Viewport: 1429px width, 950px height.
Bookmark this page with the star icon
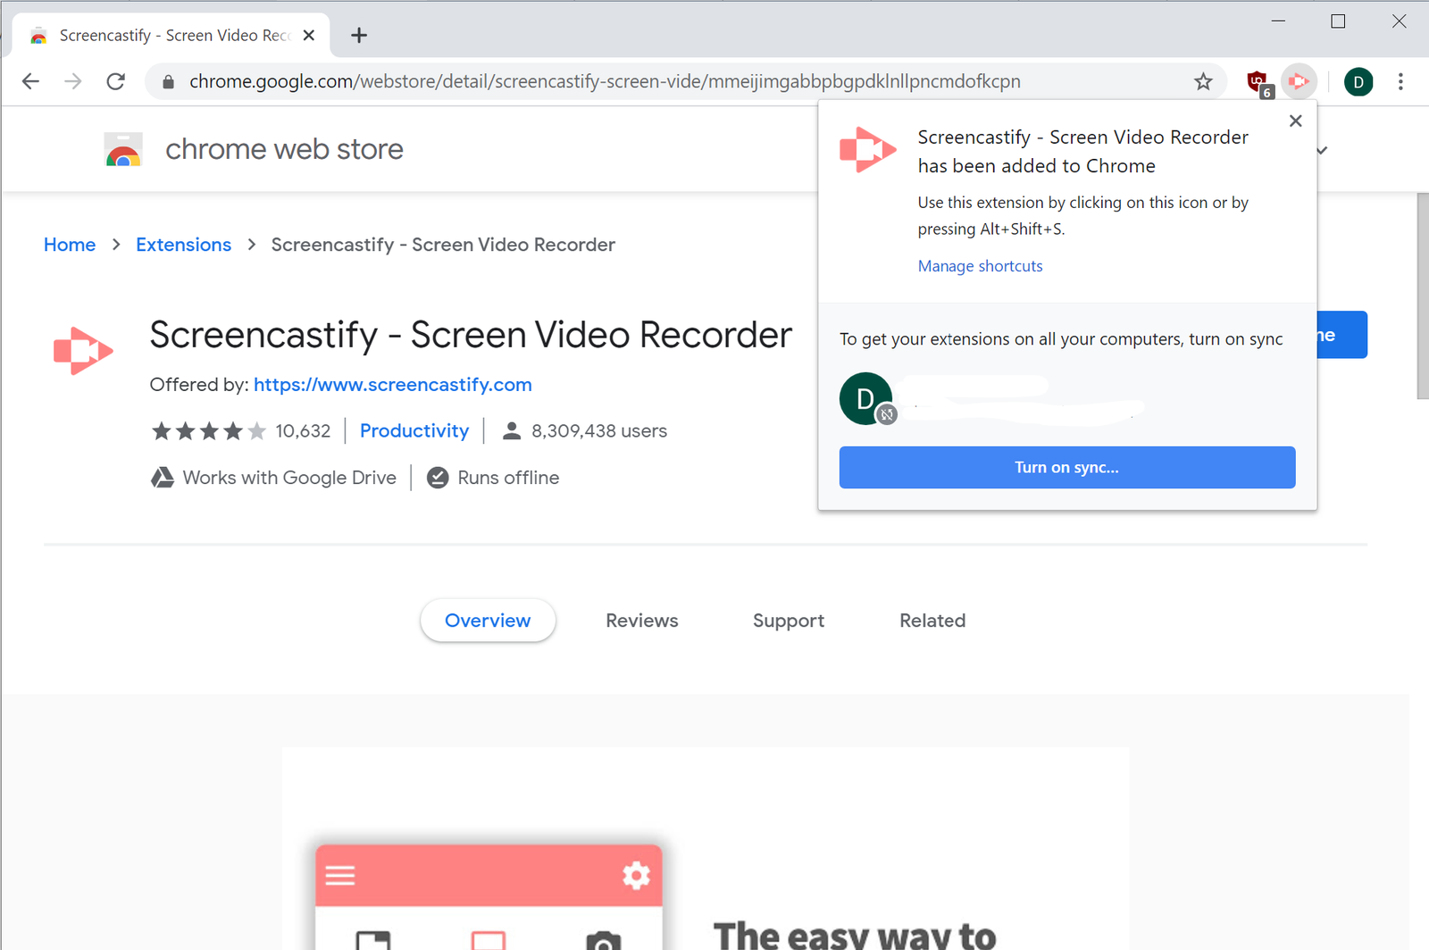click(x=1203, y=82)
